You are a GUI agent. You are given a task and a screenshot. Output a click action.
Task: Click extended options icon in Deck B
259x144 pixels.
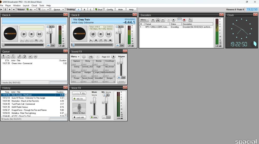(110, 40)
